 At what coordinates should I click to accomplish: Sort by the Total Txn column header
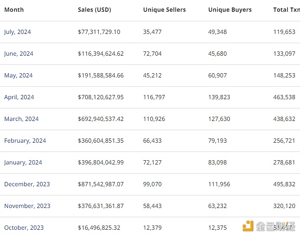point(287,10)
